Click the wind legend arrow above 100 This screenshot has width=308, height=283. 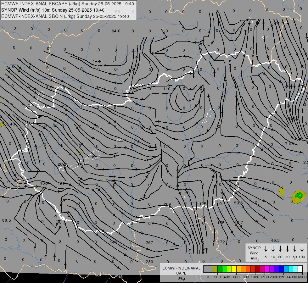coord(302,249)
